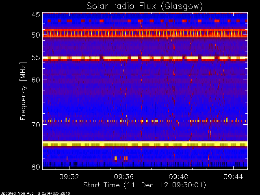Click the "Updated Mon Aug 6 22:47:05 2018" footer text
The image size is (260, 195).
pos(35,193)
